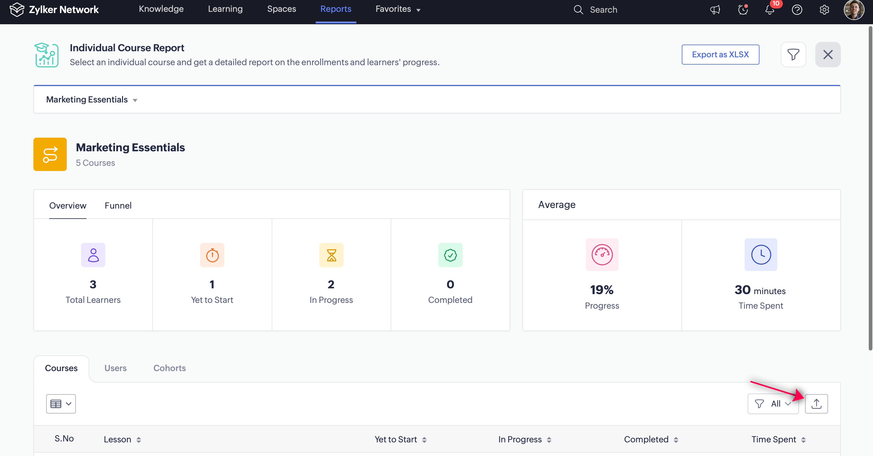
Task: Open the table view layout dropdown
Action: 61,404
